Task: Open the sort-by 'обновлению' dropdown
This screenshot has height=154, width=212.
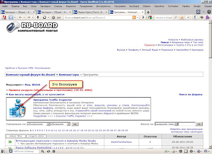Action: pos(39,124)
